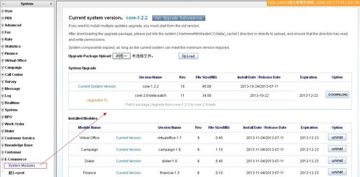Viewport: 360px width, 177px height.
Task: Click Get Upgrade Information button
Action: (179, 18)
